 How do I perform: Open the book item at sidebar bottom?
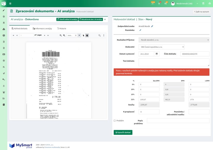[4, 105]
